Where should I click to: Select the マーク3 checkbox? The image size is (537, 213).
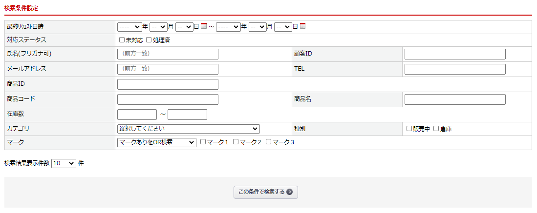pos(269,142)
